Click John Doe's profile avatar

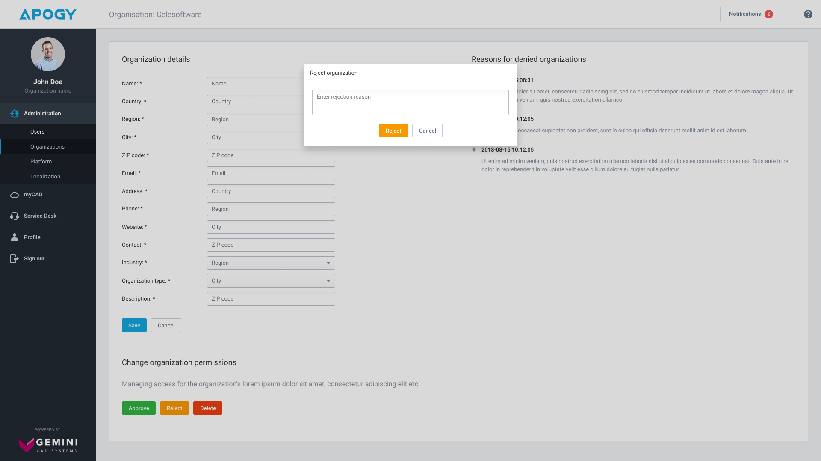tap(48, 54)
